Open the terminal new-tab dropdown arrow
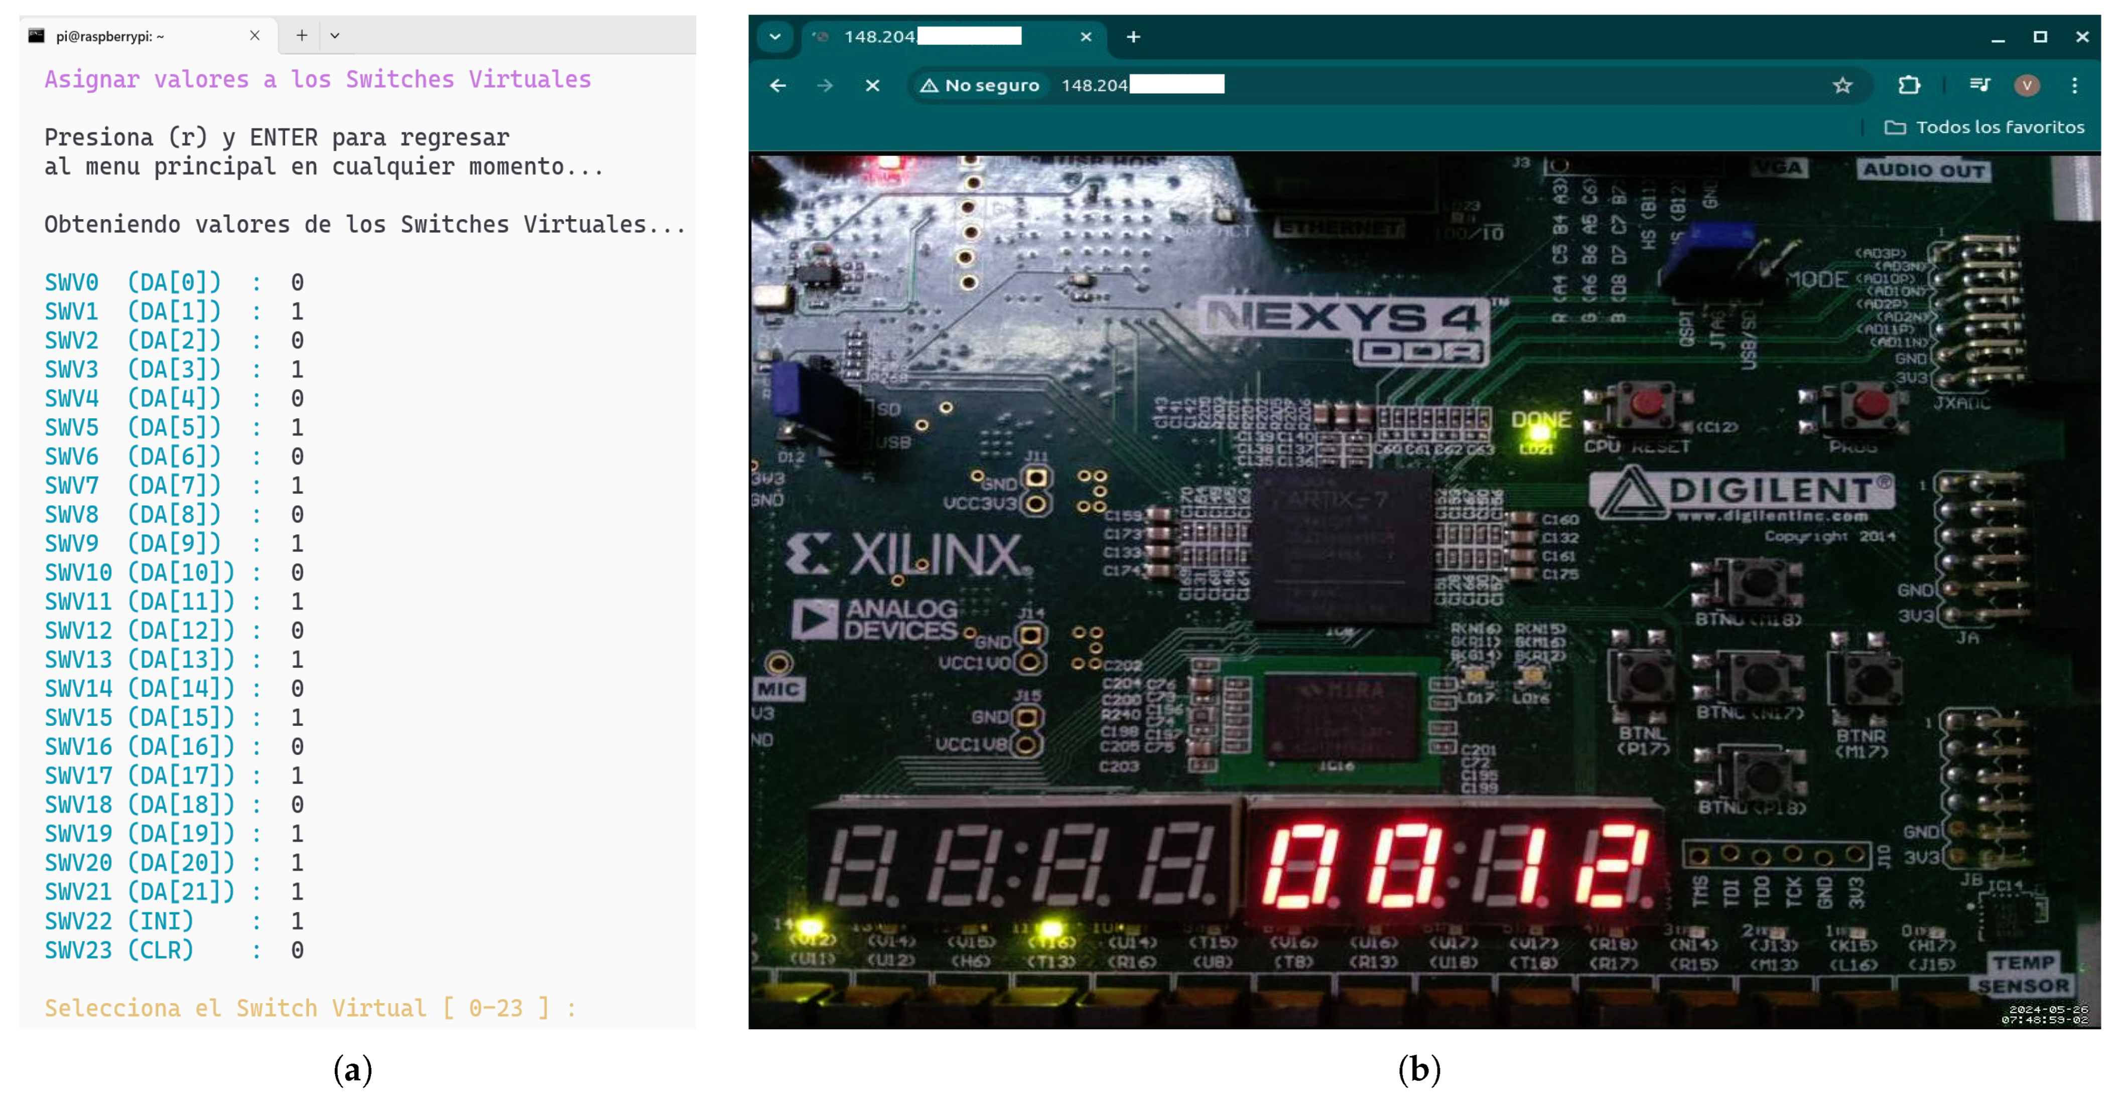 click(x=334, y=36)
